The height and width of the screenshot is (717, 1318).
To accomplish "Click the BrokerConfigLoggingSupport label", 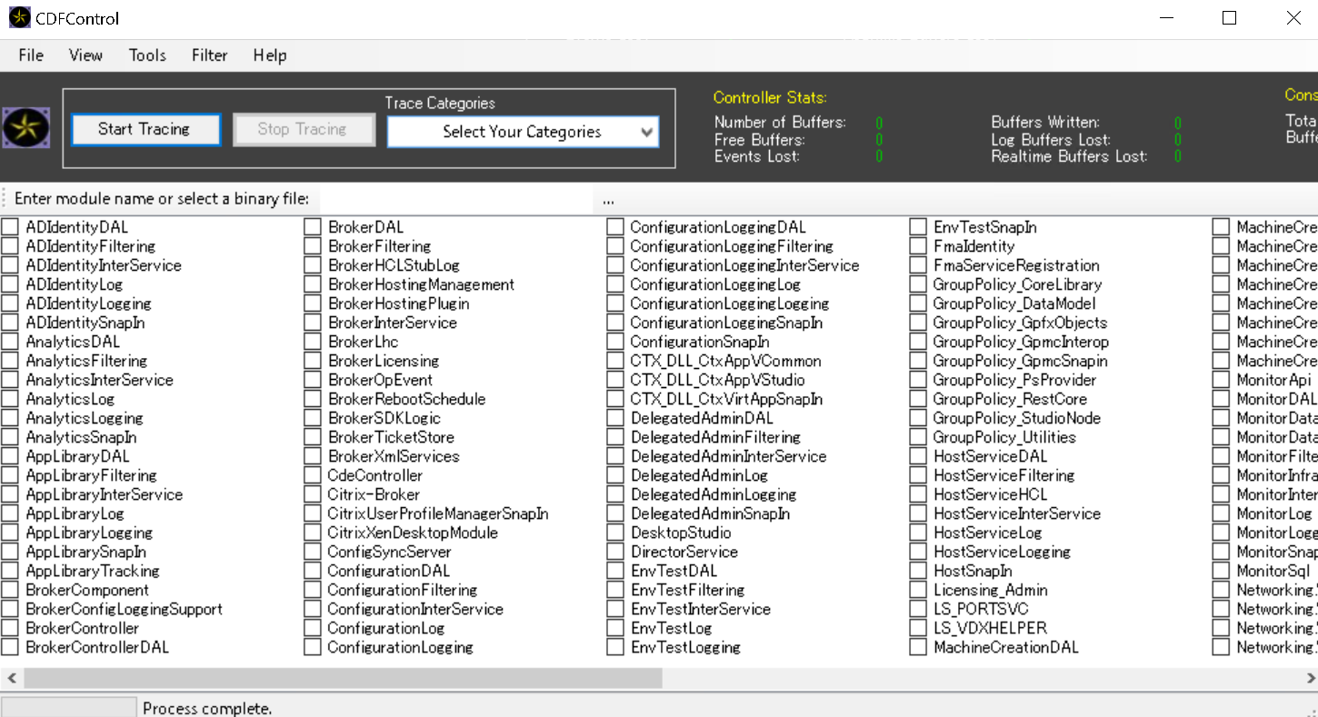I will pos(124,609).
